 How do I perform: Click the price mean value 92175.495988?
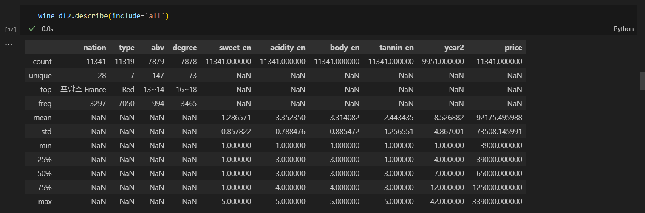point(500,118)
